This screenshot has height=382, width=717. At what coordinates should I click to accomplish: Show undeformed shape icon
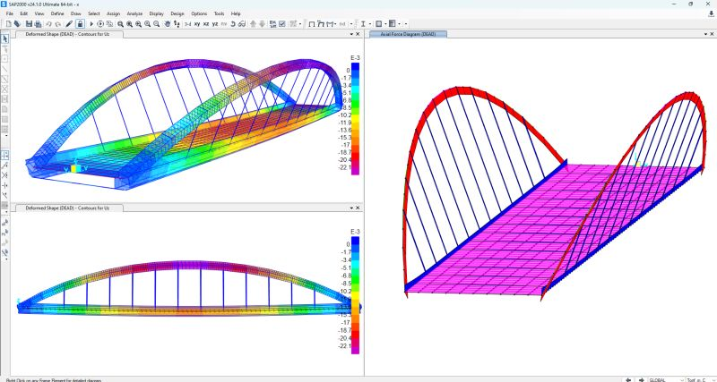click(x=312, y=24)
